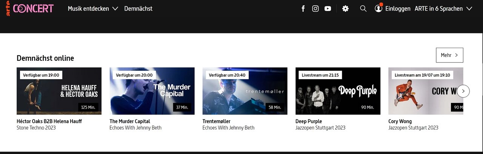Open the Deep Purple livestream thumbnail
Viewport: 483px width, 154px height.
(338, 91)
